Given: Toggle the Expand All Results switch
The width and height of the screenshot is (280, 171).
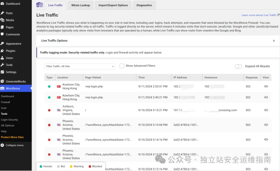Looking at the screenshot, I should tap(238, 66).
